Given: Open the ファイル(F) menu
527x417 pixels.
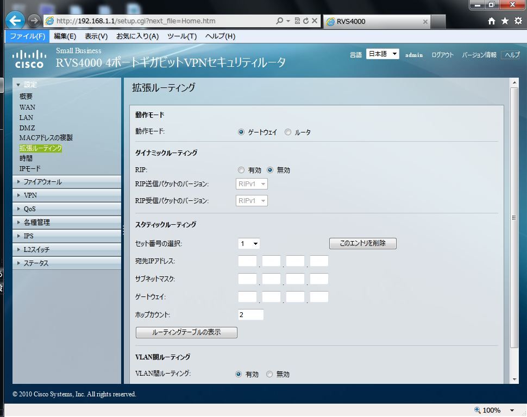Looking at the screenshot, I should click(x=27, y=36).
